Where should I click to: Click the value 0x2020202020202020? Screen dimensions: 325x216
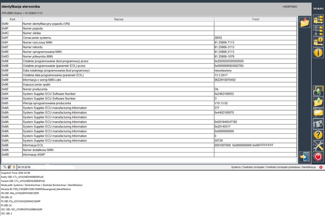[229, 61]
